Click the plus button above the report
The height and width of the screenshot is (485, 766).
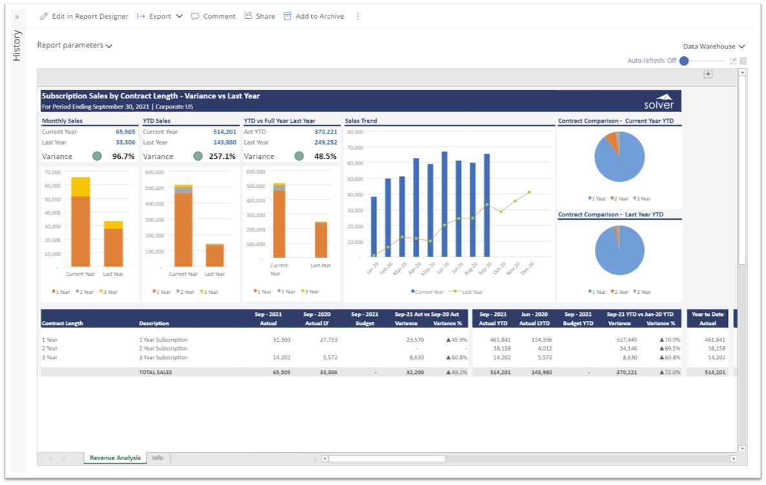(x=708, y=74)
